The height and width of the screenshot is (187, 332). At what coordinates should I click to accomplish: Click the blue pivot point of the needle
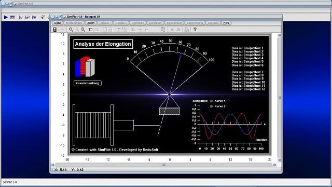[x=169, y=95]
